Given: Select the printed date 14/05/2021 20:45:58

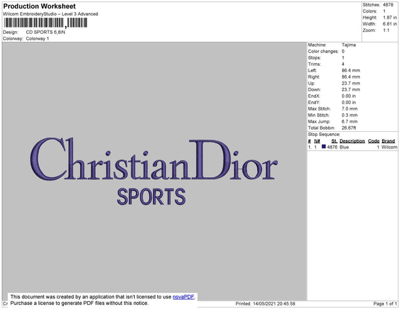Looking at the screenshot, I should (x=274, y=304).
